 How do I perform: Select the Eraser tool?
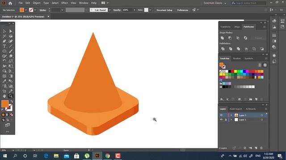point(11,56)
